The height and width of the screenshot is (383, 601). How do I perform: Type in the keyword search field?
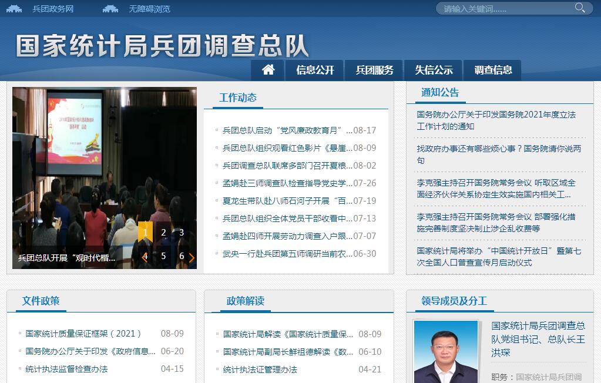tap(505, 9)
